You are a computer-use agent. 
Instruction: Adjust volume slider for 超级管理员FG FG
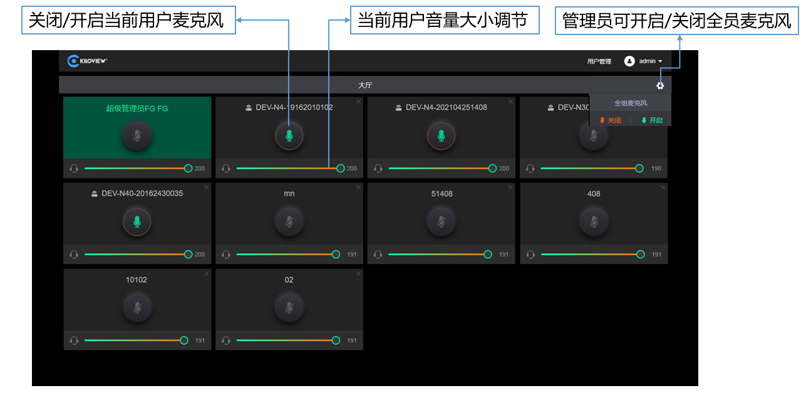pyautogui.click(x=138, y=168)
